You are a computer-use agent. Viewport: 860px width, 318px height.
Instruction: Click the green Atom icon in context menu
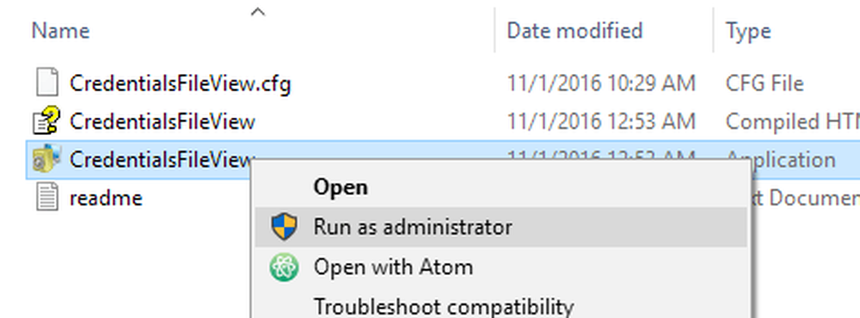(284, 267)
